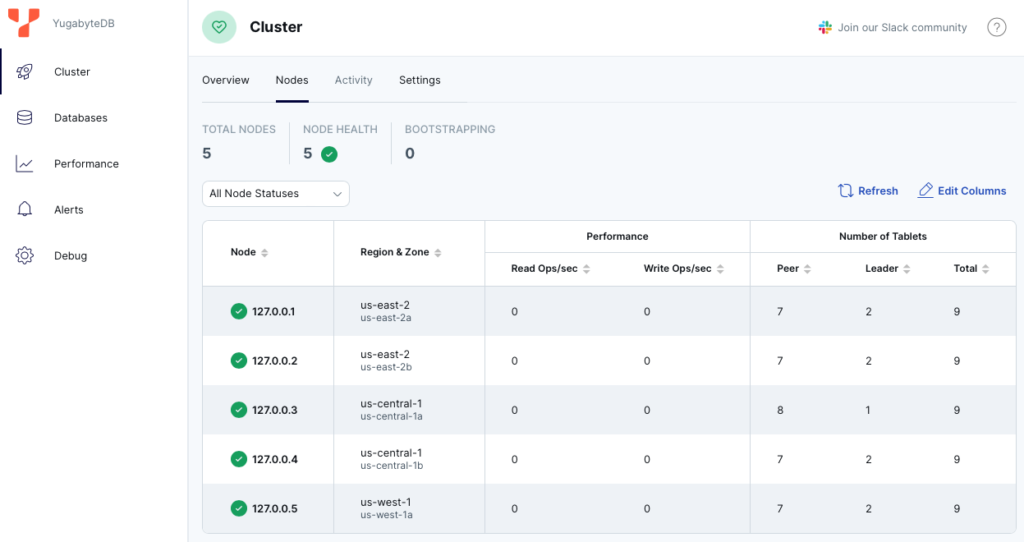Open the Performance charts icon
The width and height of the screenshot is (1024, 542).
click(x=25, y=163)
